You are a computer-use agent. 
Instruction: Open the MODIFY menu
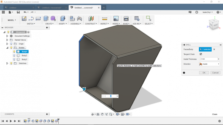point(63,24)
